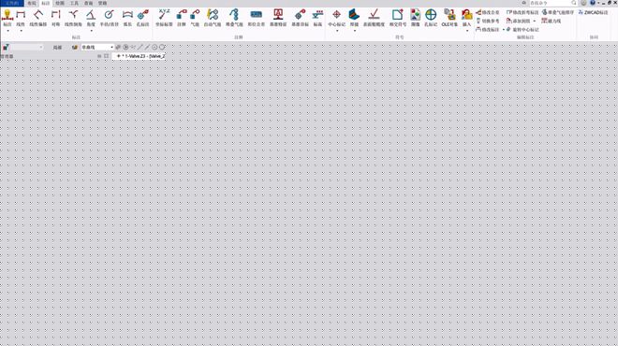Click the Rotate Center Mark button

click(x=522, y=30)
